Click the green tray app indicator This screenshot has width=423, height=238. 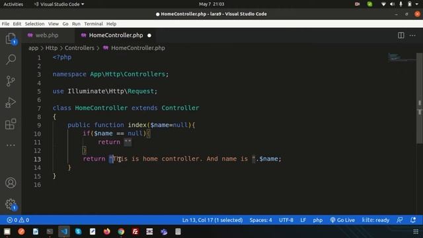click(370, 4)
